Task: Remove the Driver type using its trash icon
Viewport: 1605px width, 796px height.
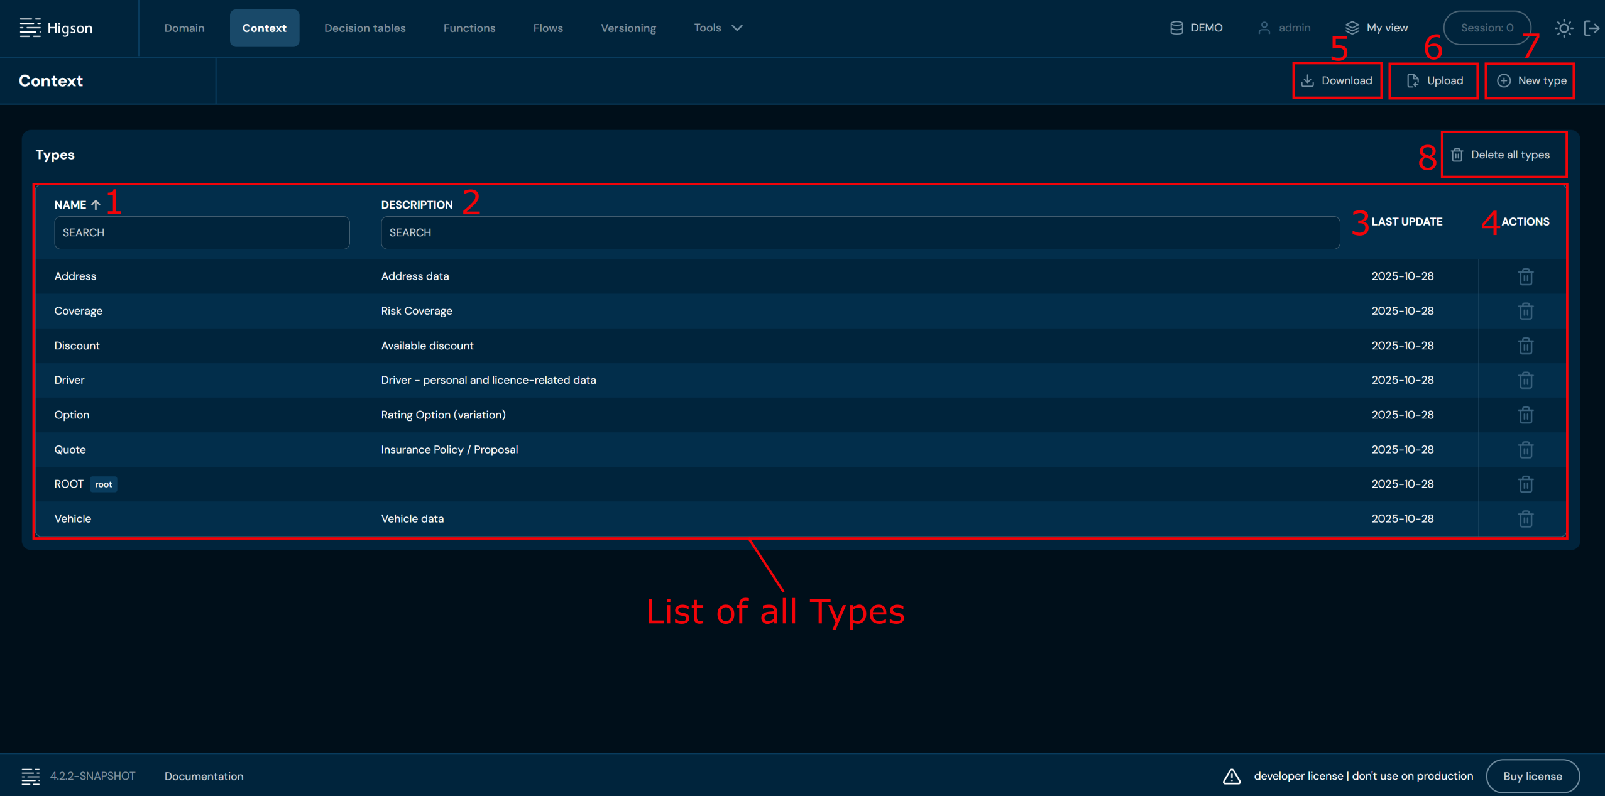Action: click(1525, 380)
